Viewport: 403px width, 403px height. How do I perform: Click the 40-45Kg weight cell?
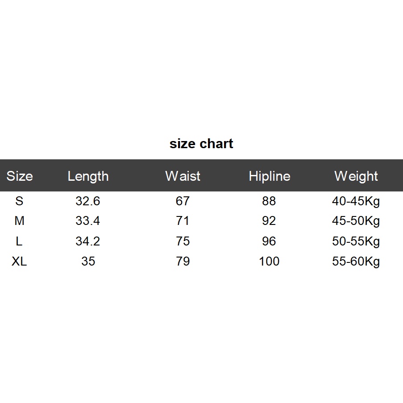point(356,201)
